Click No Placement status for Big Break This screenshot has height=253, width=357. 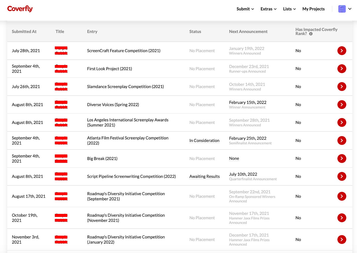pyautogui.click(x=202, y=159)
